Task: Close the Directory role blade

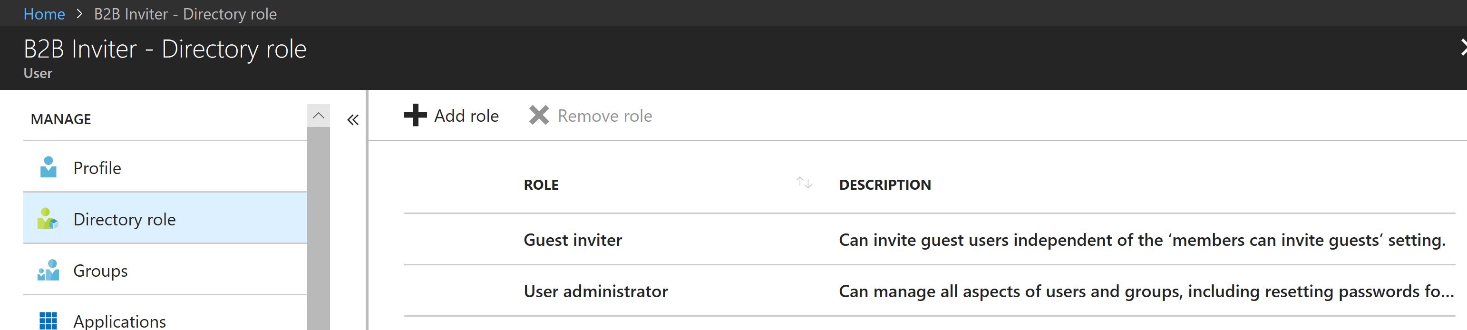Action: 1461,48
